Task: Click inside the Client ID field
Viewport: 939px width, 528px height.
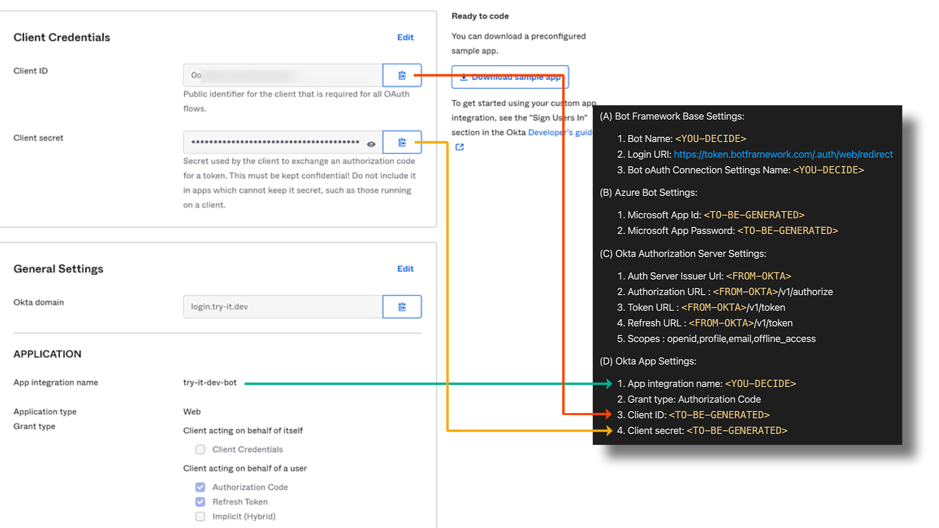Action: pos(282,75)
